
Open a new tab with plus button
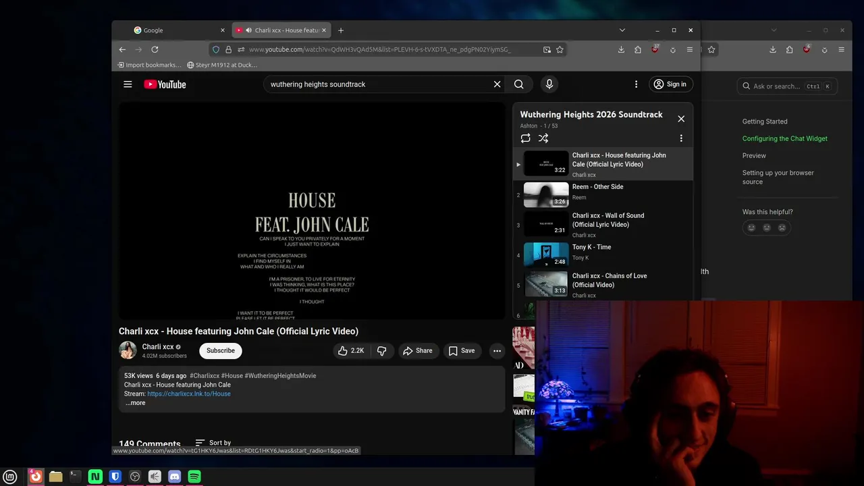(341, 30)
